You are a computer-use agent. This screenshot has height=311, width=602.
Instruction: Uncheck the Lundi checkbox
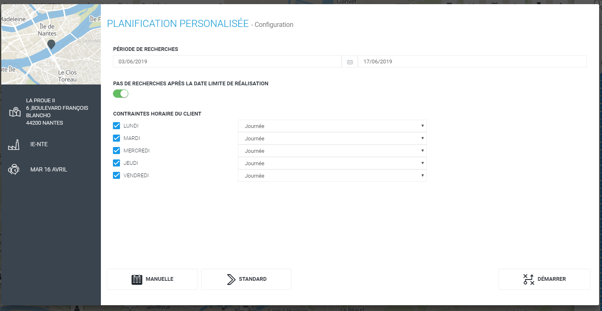click(117, 126)
